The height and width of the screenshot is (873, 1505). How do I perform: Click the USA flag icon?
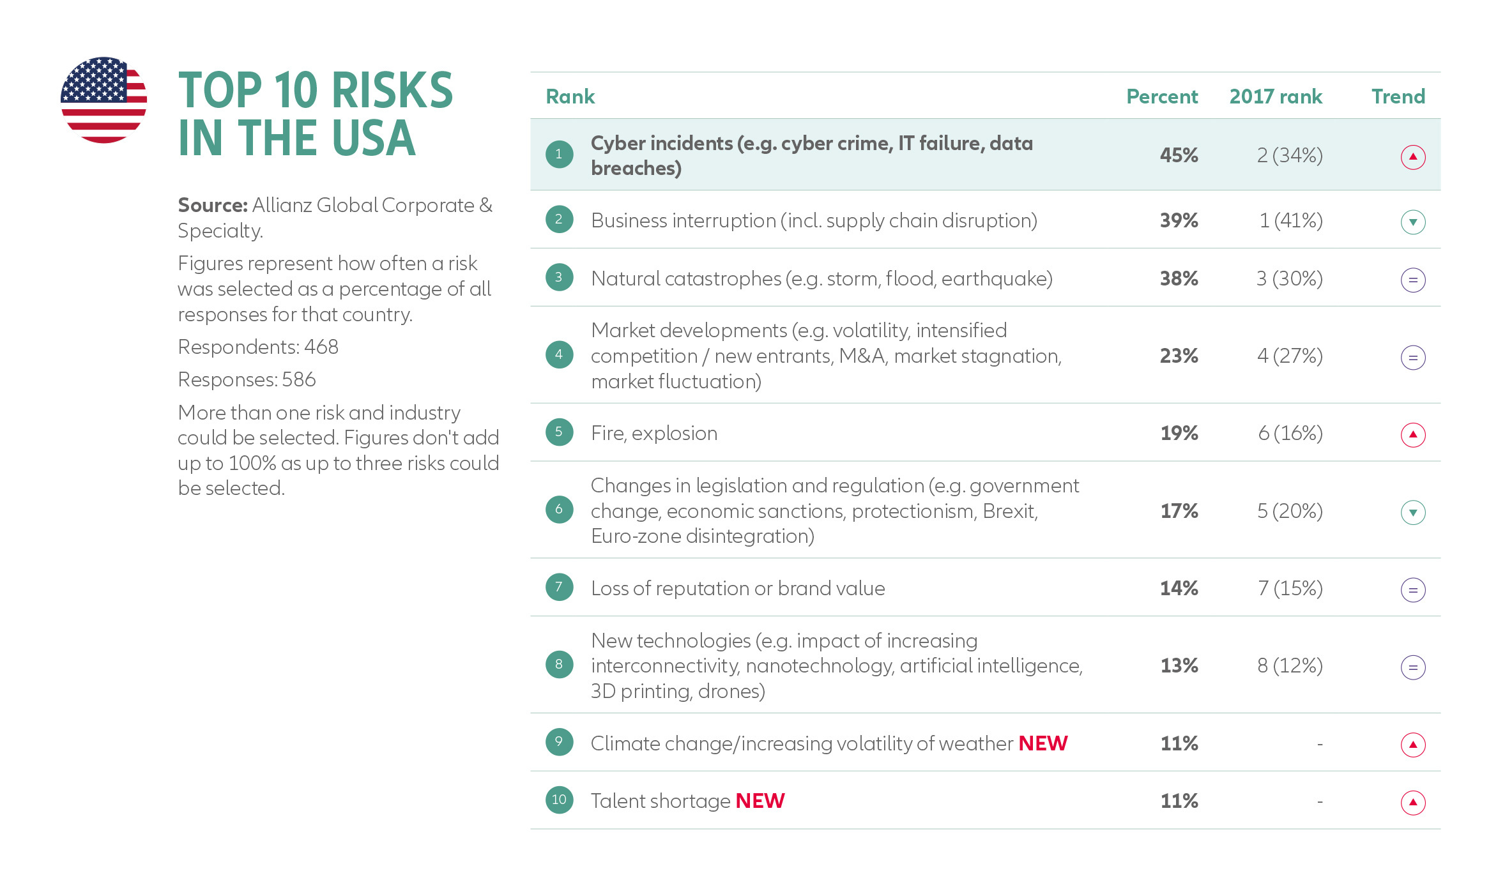(x=103, y=100)
